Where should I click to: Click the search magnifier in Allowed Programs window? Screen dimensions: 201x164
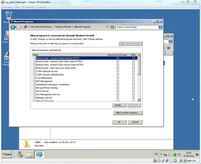160,27
